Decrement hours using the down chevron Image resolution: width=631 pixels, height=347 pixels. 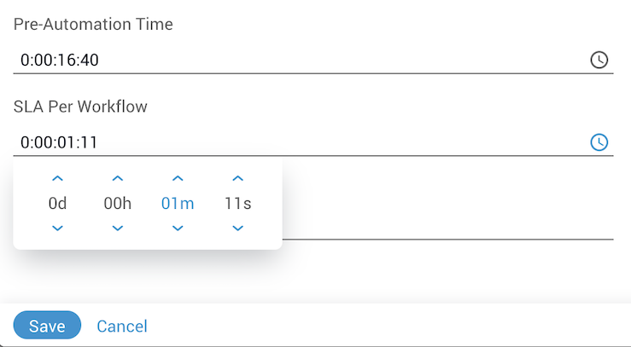[x=118, y=228]
